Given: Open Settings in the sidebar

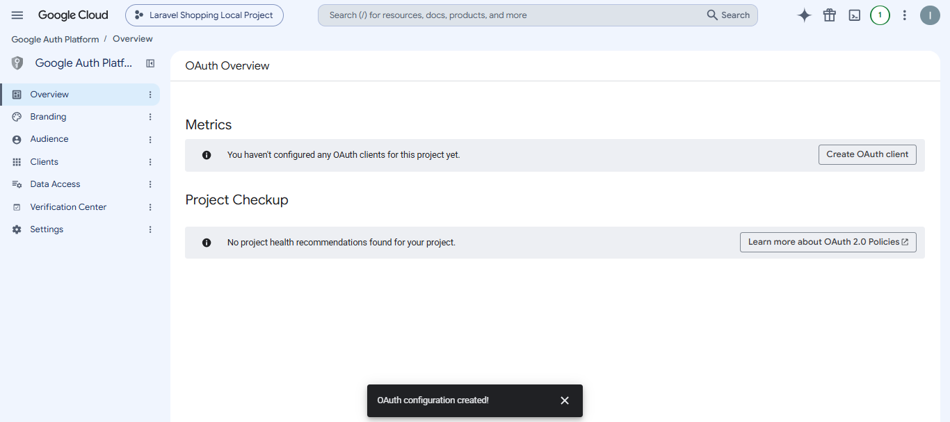Looking at the screenshot, I should pyautogui.click(x=80, y=229).
